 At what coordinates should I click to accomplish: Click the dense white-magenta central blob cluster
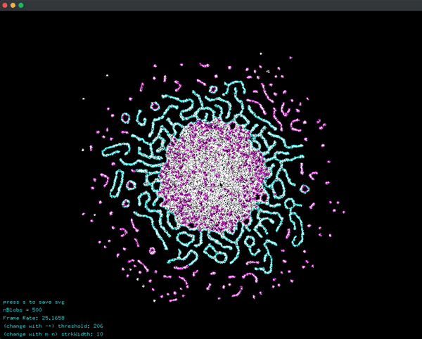point(214,177)
